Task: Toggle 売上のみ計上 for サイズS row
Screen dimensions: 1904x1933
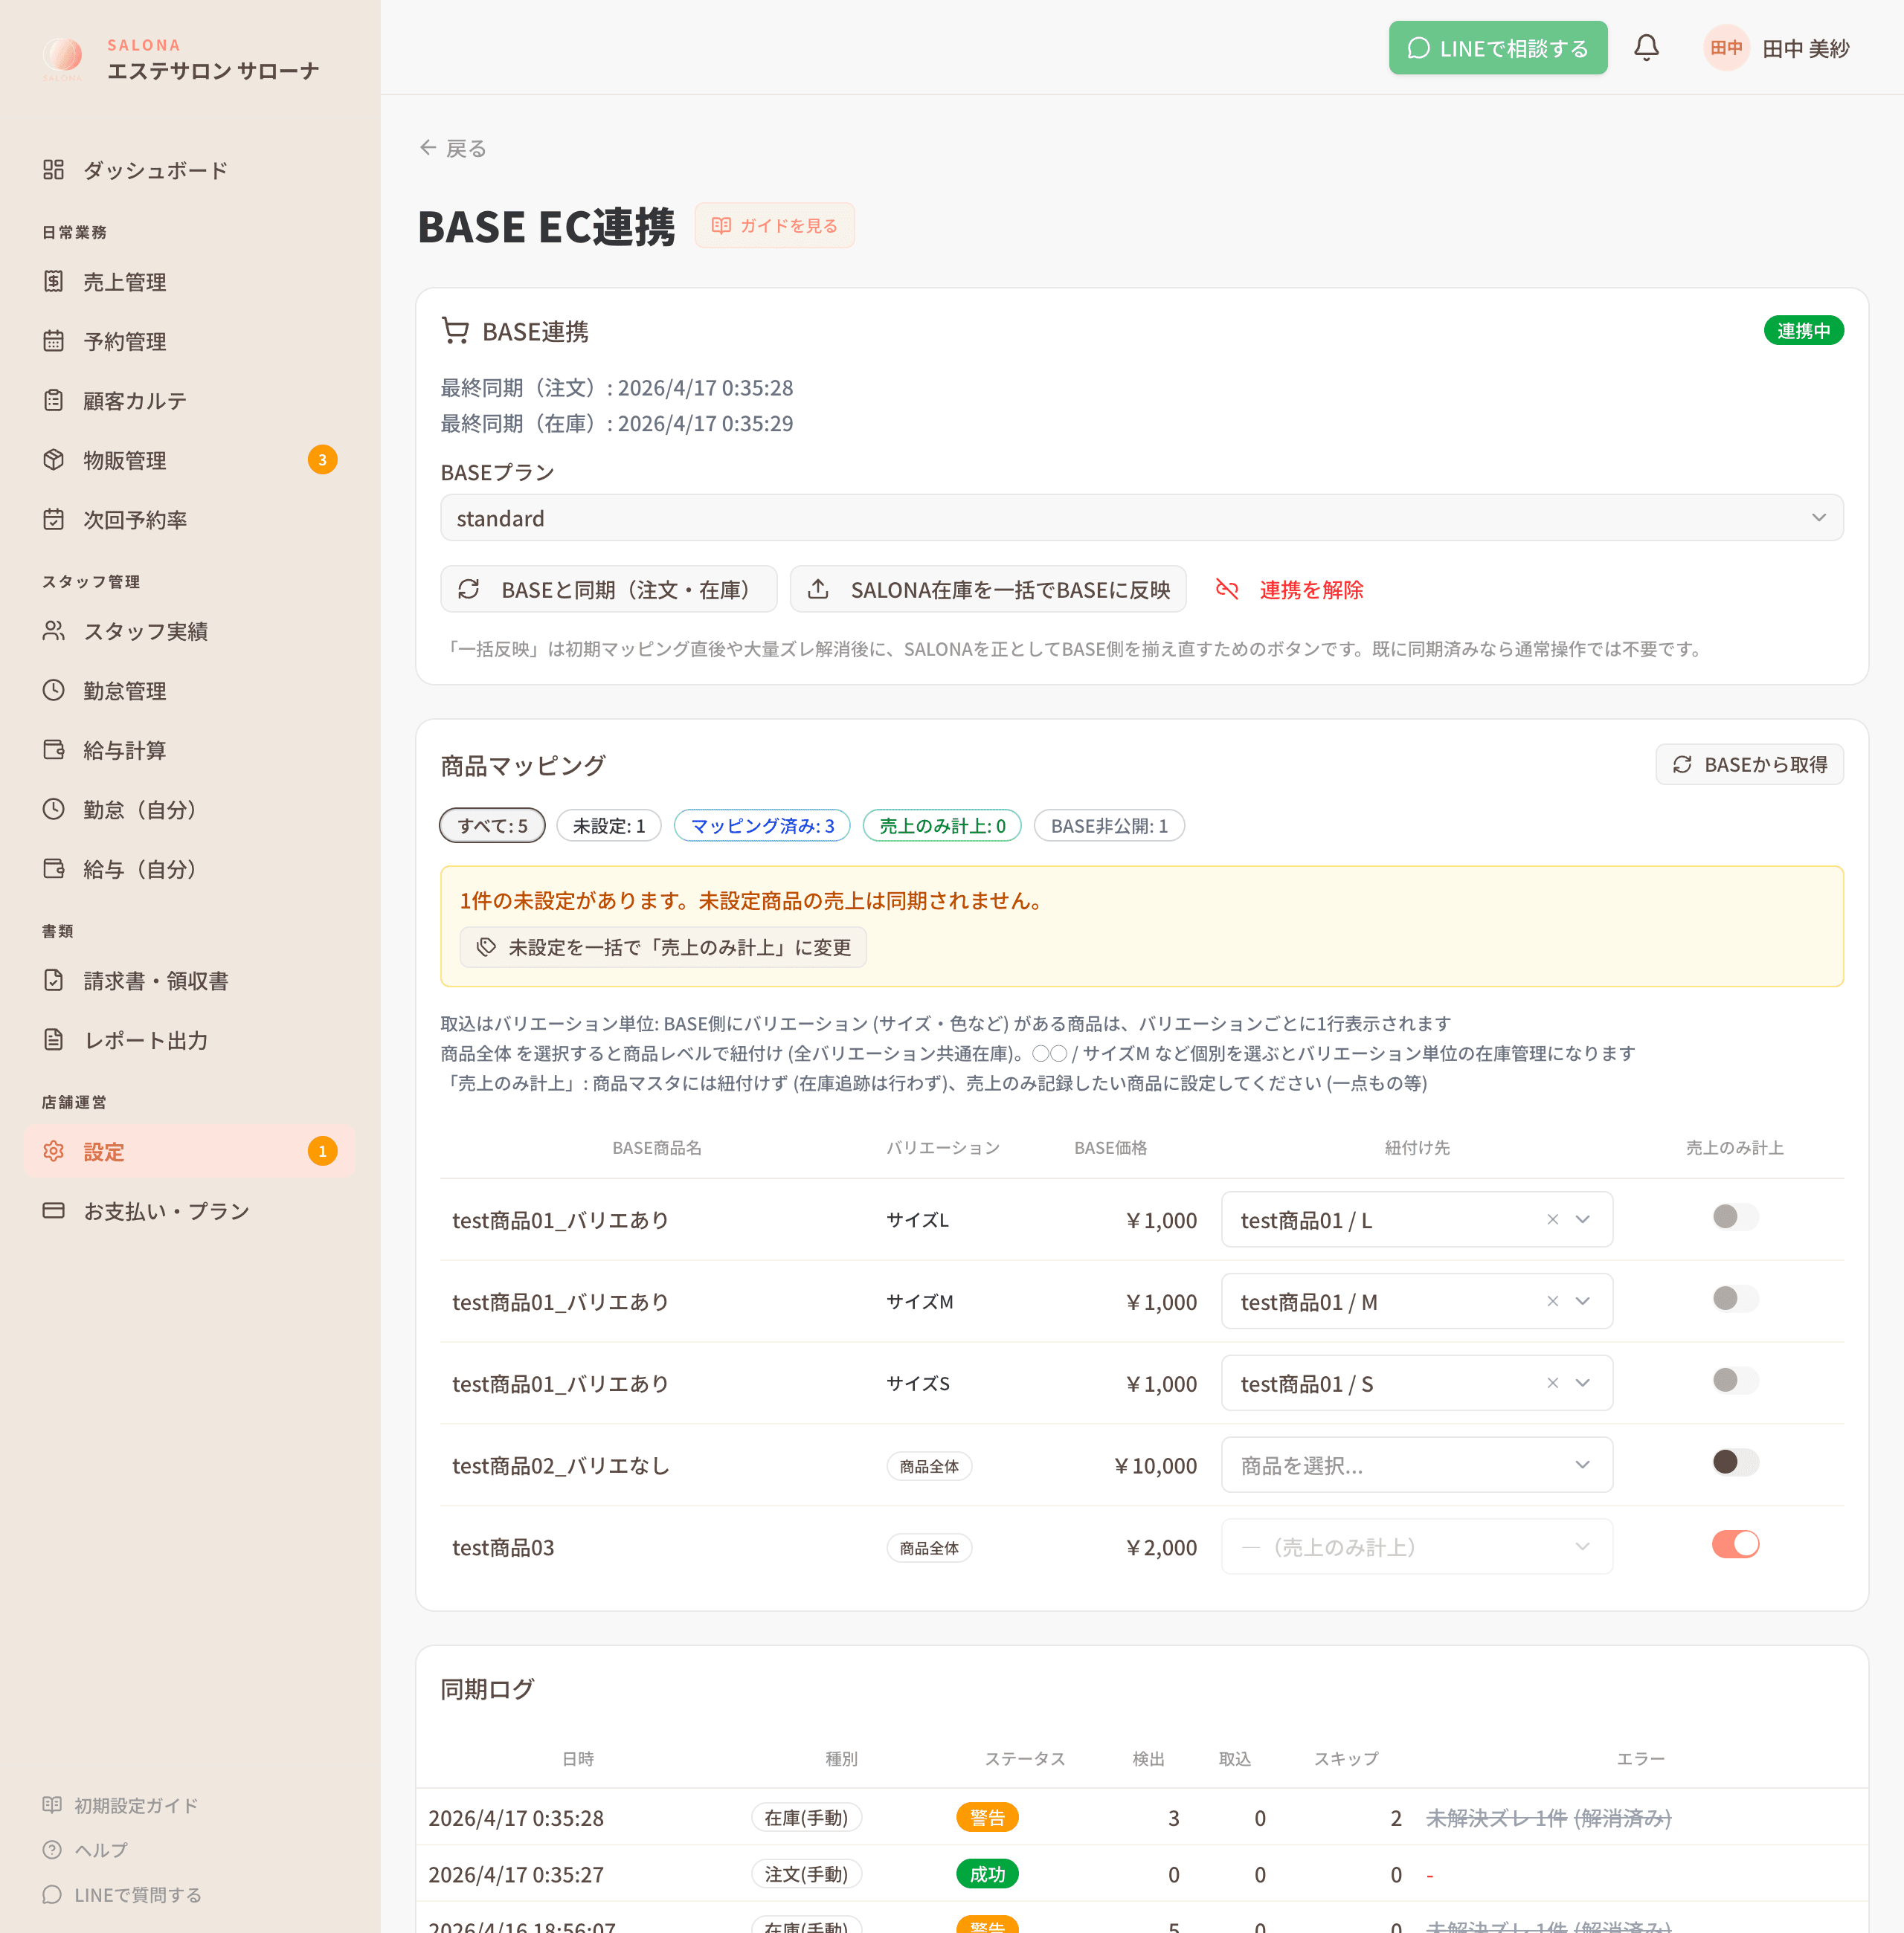Action: (1735, 1381)
